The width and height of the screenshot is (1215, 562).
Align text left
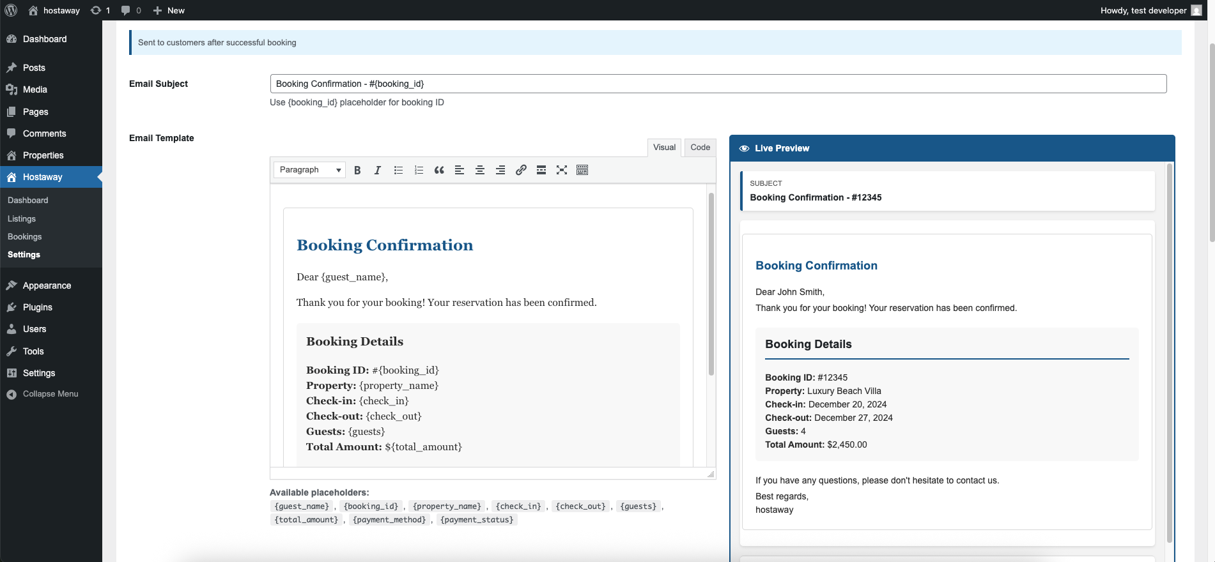460,170
